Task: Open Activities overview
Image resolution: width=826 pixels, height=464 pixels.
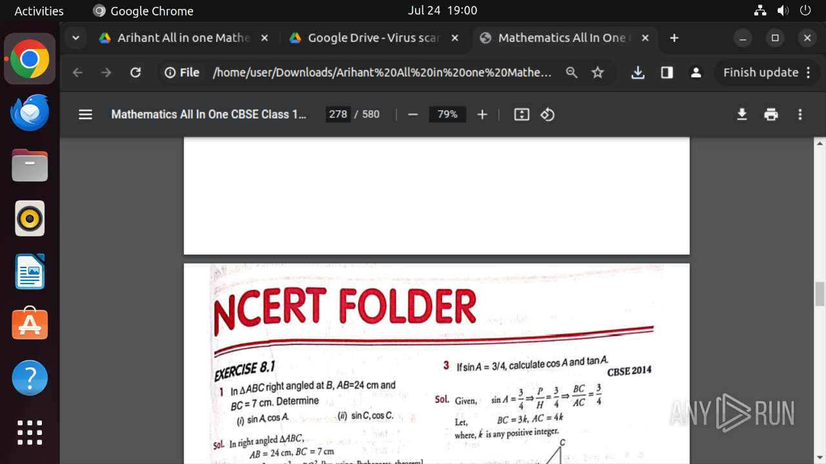Action: (39, 11)
